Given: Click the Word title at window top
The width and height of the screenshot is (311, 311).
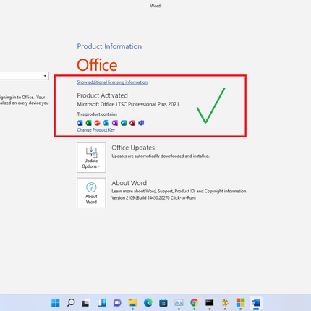Looking at the screenshot, I should click(x=155, y=6).
